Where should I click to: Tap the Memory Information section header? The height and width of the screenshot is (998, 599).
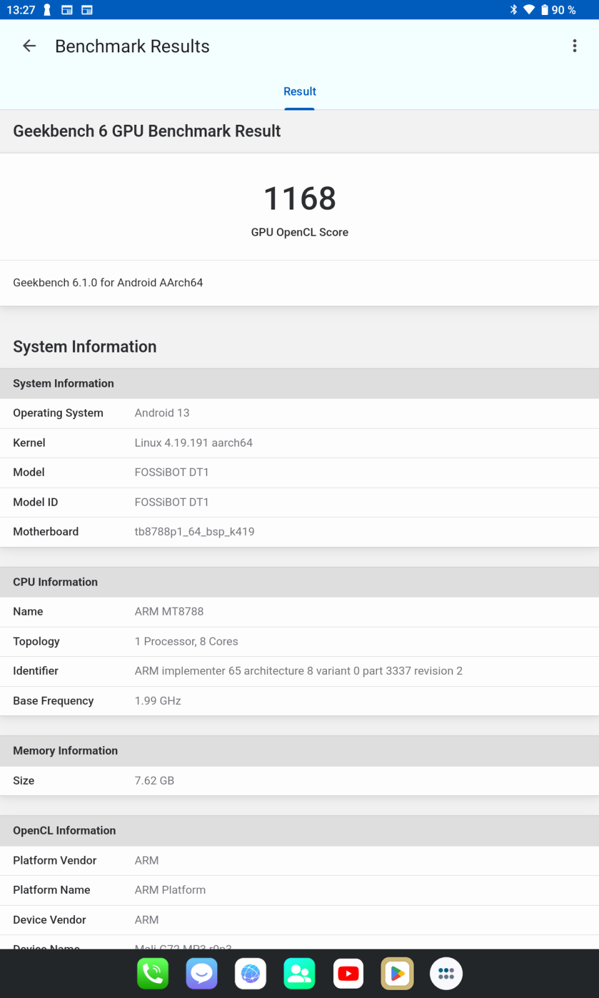[x=299, y=751]
